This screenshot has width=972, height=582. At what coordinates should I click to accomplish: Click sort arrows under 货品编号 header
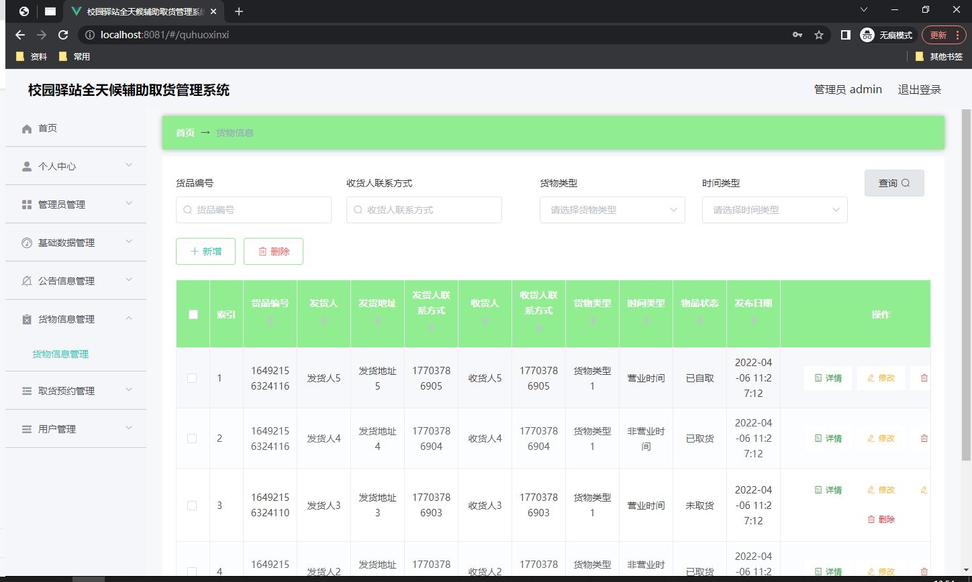(x=271, y=322)
